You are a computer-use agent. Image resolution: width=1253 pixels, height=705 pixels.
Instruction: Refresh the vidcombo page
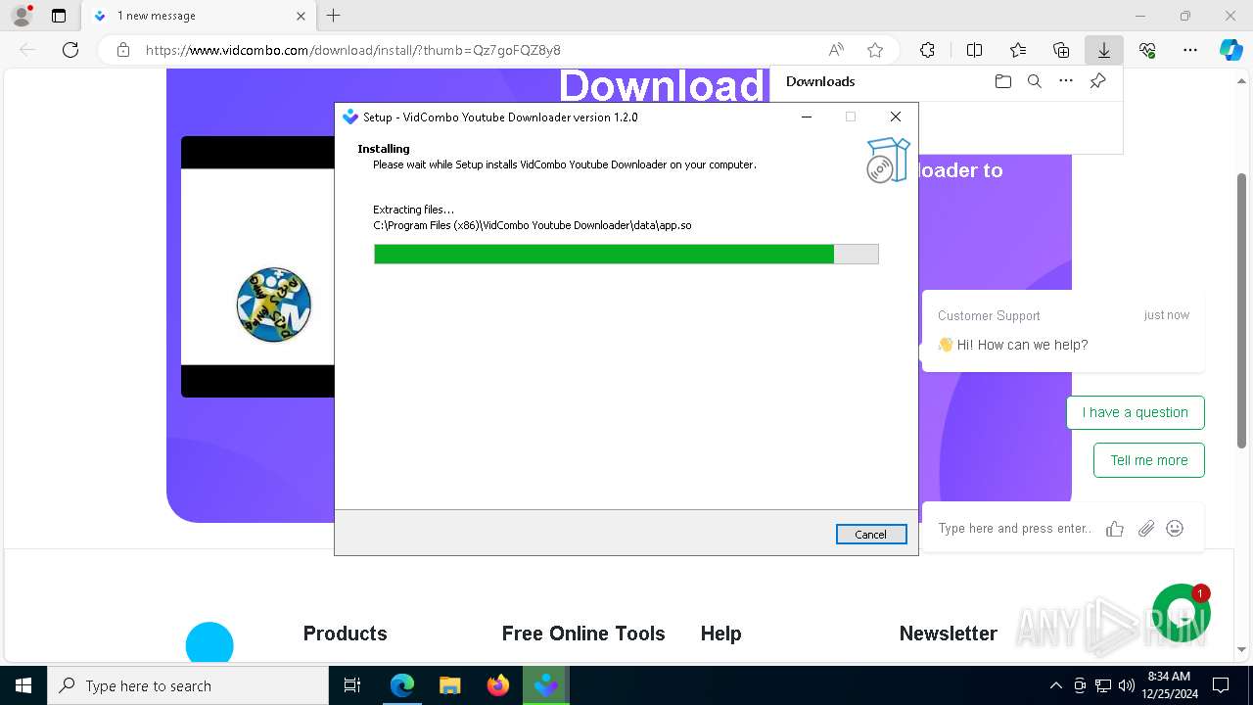[x=70, y=50]
